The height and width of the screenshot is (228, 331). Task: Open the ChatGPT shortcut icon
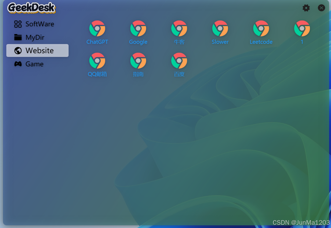[x=97, y=28]
